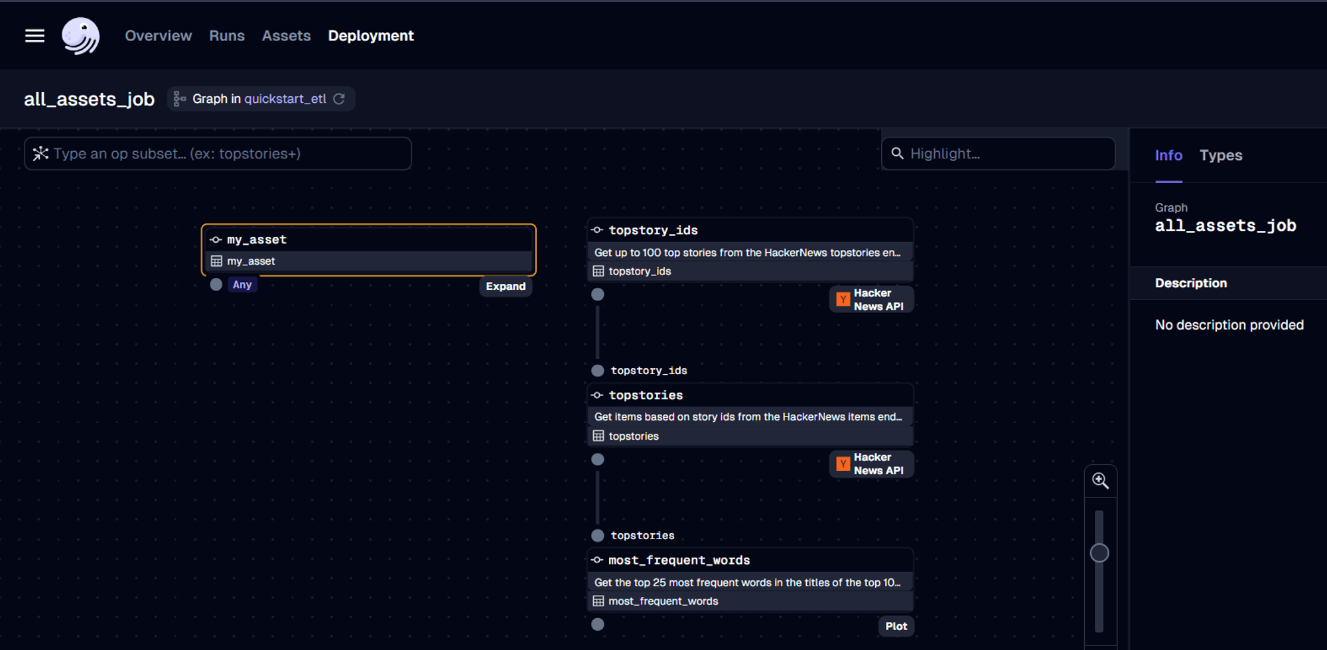
Task: Open the hamburger navigation menu
Action: [34, 36]
